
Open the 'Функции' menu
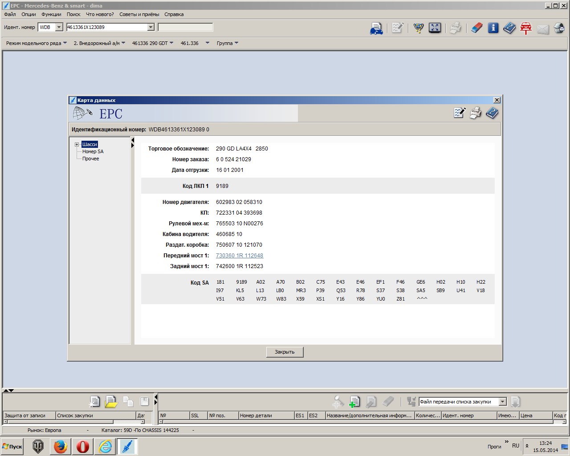tap(51, 14)
